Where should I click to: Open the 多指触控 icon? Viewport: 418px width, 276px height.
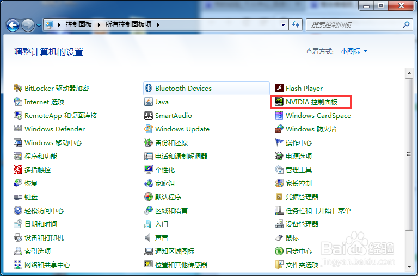(17, 170)
